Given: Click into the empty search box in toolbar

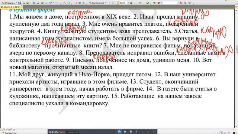Looking at the screenshot, I should tap(170, 3).
